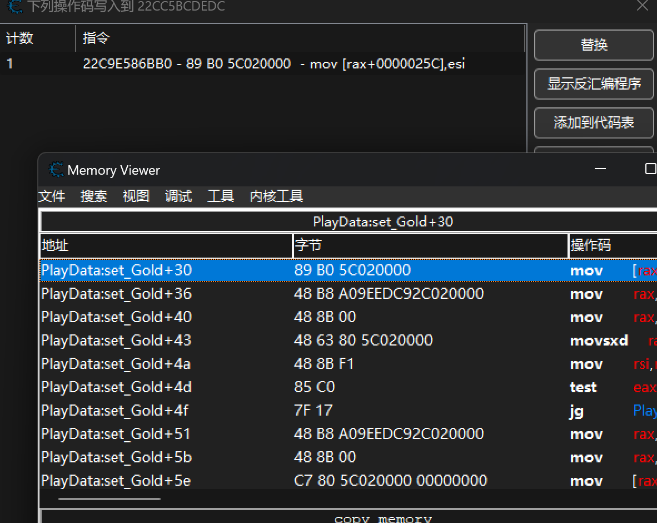Select the PlayData:set_Gold+4d test row
The width and height of the screenshot is (657, 523).
pos(349,387)
